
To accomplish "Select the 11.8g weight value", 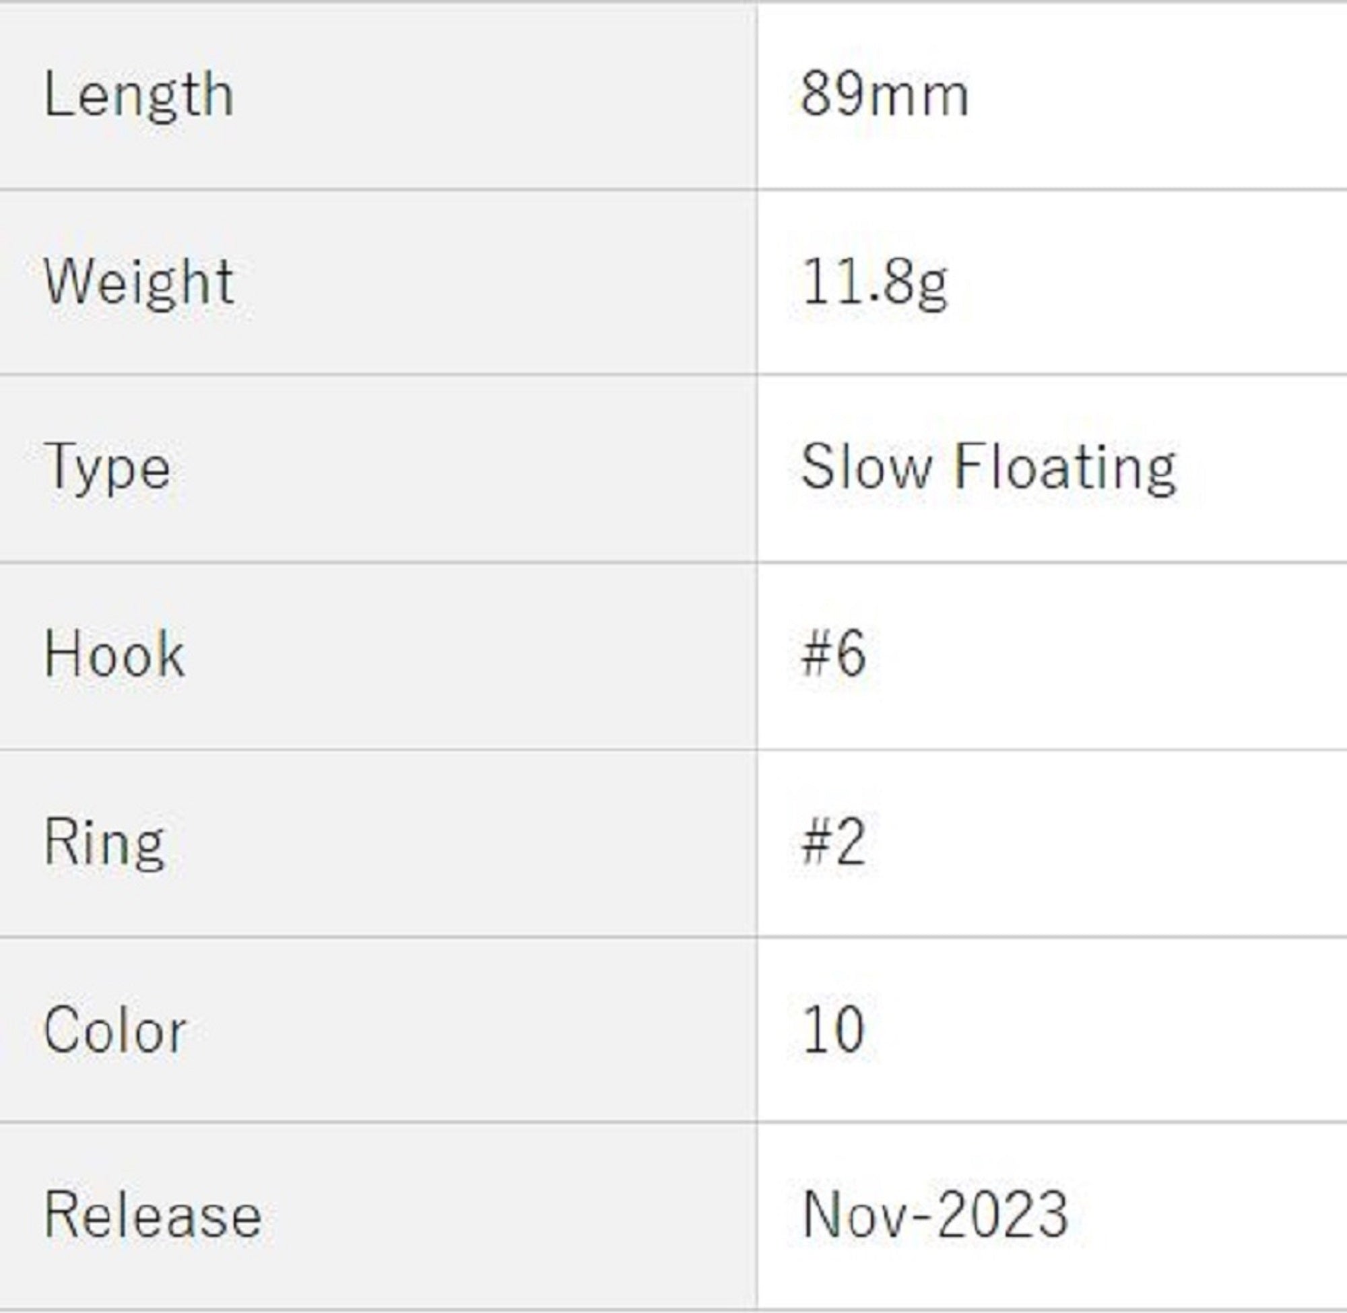I will coord(874,283).
